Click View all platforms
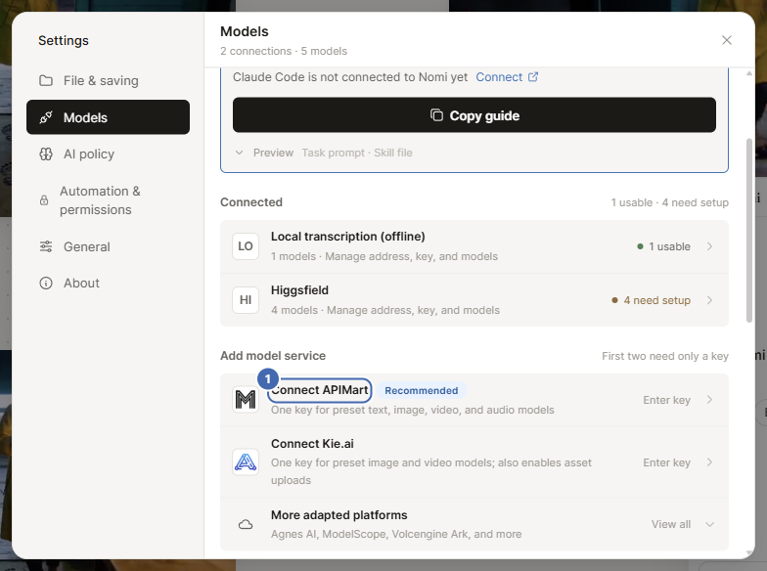 [671, 524]
